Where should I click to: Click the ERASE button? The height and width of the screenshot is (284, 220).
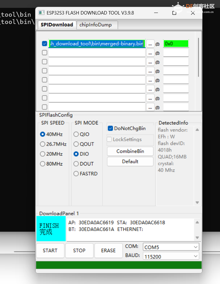coord(108,251)
